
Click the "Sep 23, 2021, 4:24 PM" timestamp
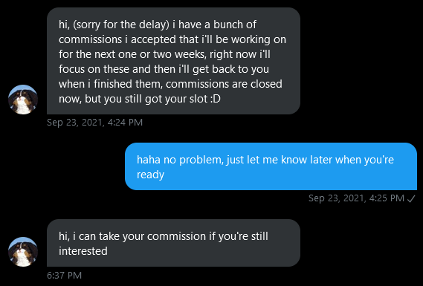pyautogui.click(x=94, y=123)
